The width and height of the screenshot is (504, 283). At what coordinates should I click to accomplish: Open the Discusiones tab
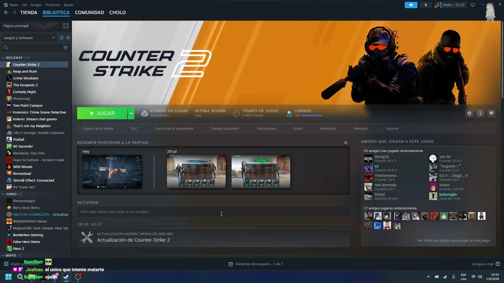click(x=266, y=129)
